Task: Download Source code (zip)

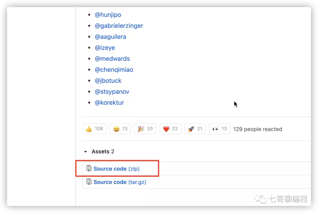Action: (116, 169)
